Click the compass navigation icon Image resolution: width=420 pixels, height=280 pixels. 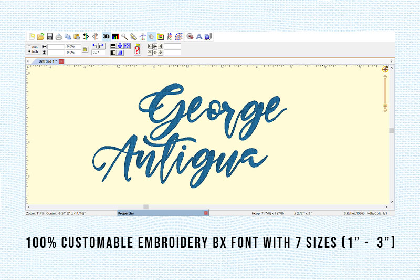coord(385,69)
